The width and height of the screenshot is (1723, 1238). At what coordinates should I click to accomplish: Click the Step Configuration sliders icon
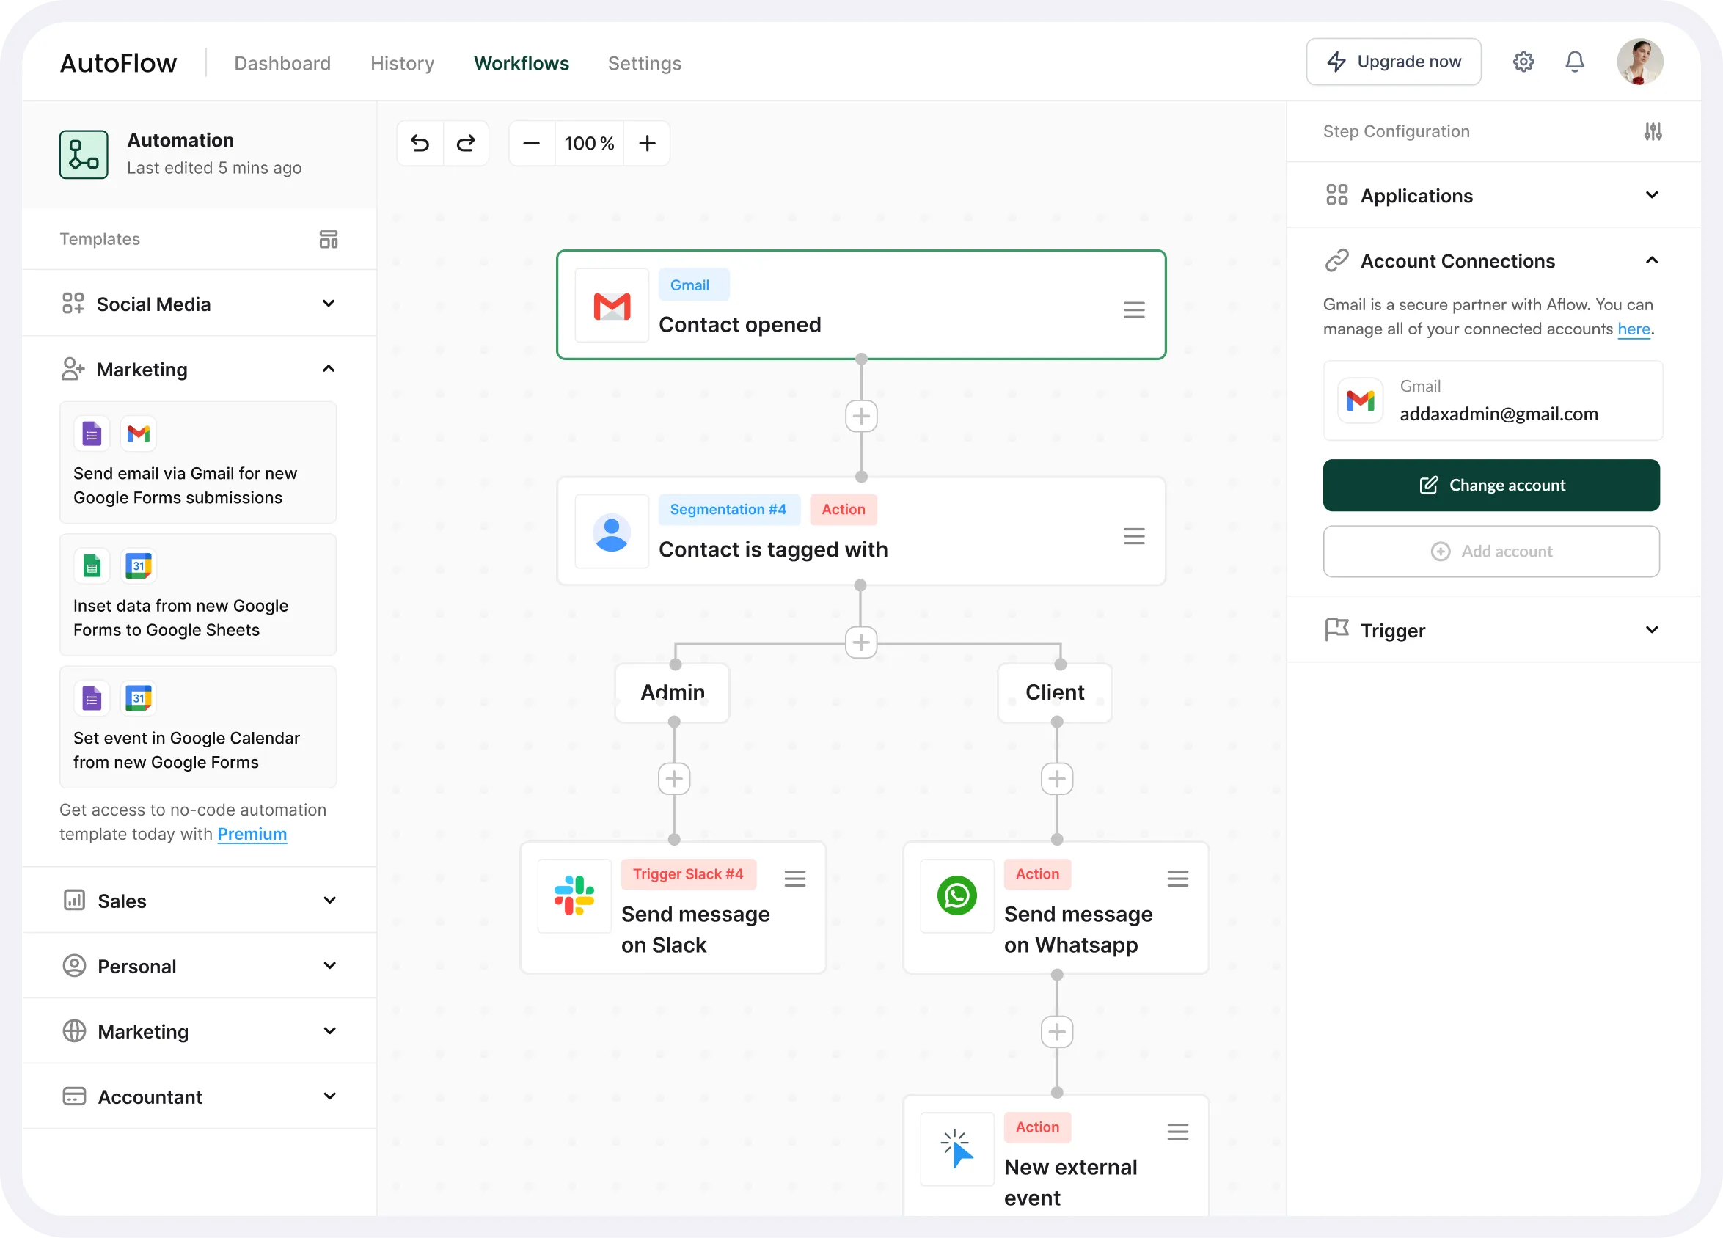tap(1653, 131)
